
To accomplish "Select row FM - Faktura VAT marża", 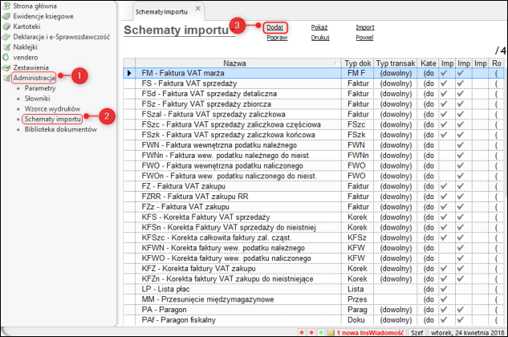I will click(x=314, y=73).
